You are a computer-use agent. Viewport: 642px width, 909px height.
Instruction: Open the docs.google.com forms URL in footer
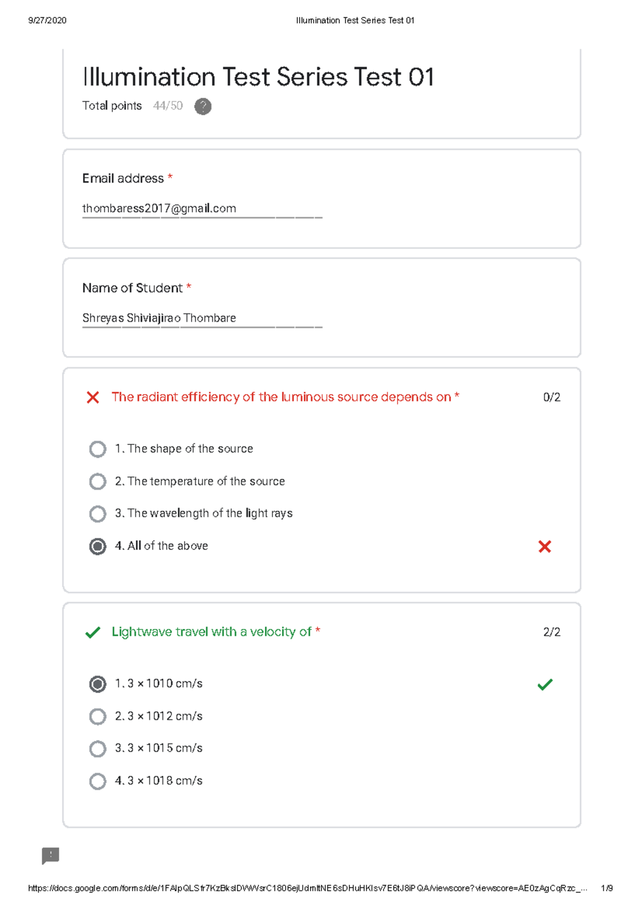[307, 888]
